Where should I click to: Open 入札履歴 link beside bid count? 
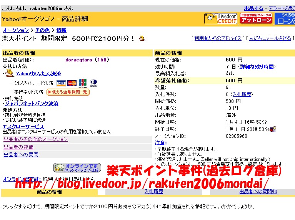242,94
